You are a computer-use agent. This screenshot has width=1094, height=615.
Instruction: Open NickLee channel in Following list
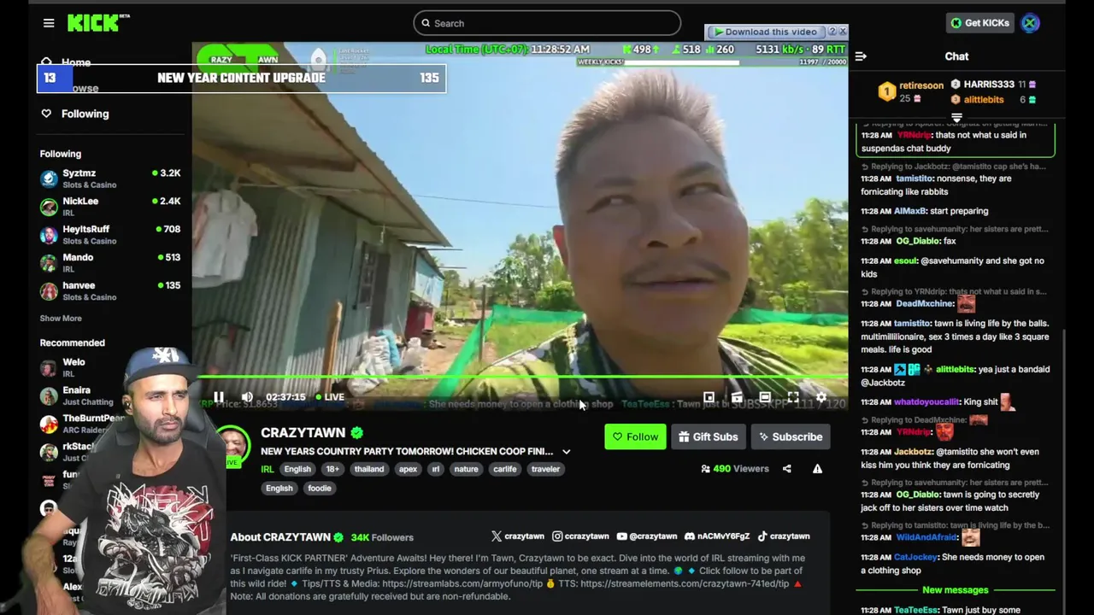click(109, 207)
